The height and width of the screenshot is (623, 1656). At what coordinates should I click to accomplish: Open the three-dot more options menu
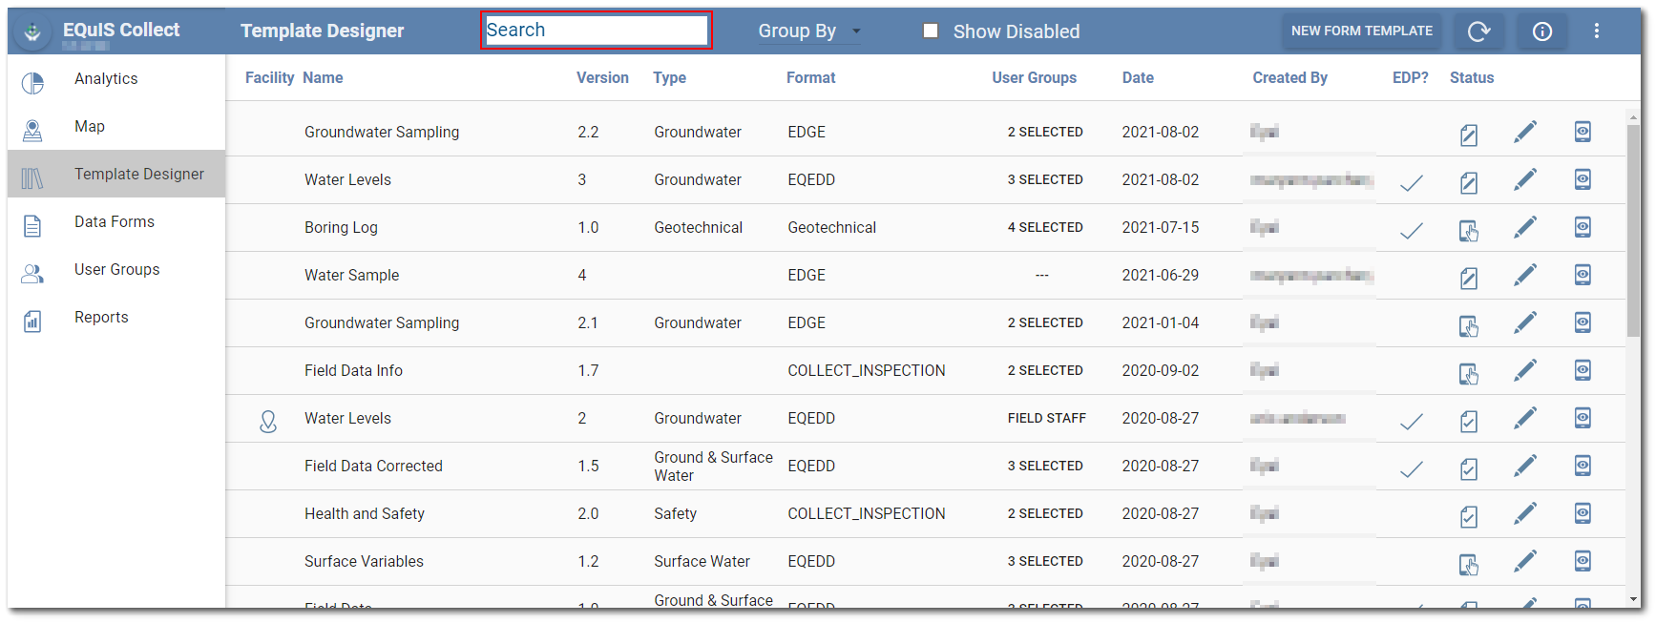click(1596, 31)
